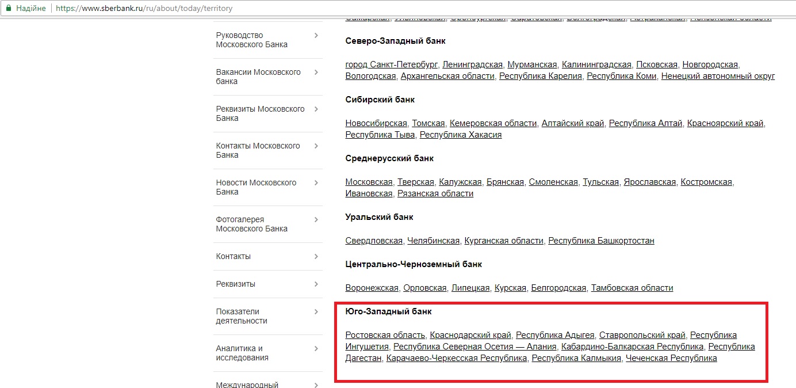Follow the Краснодарский край link
The width and height of the screenshot is (796, 388).
pos(470,335)
